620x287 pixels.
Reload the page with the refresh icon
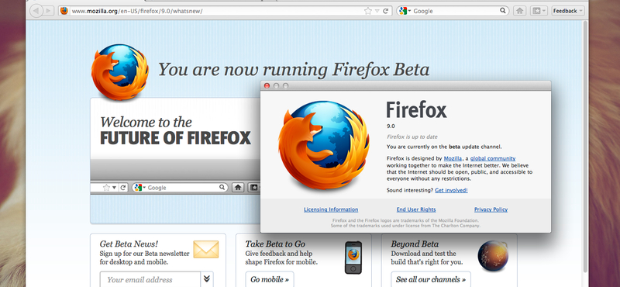pyautogui.click(x=385, y=11)
